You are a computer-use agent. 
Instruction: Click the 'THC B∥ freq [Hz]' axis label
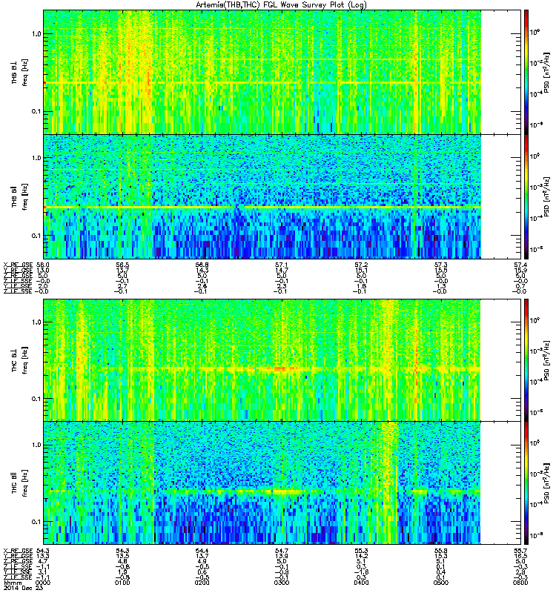pyautogui.click(x=19, y=483)
